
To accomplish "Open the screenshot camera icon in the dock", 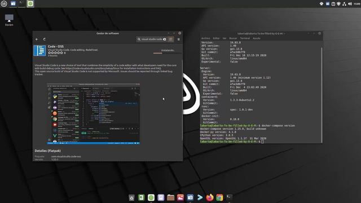I will pos(190,197).
